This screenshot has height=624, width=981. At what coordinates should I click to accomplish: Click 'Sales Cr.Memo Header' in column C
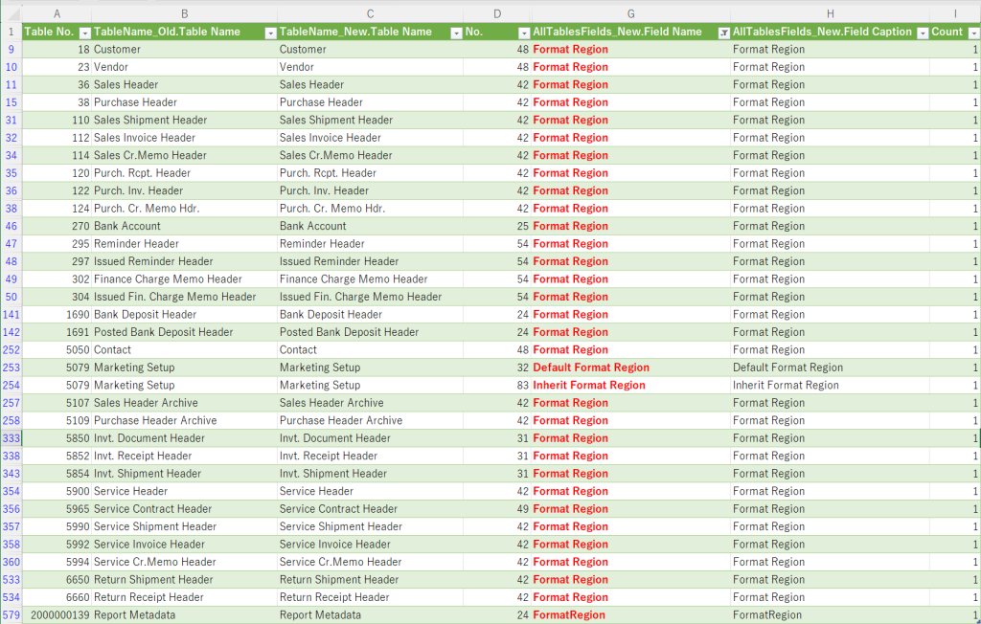point(371,156)
